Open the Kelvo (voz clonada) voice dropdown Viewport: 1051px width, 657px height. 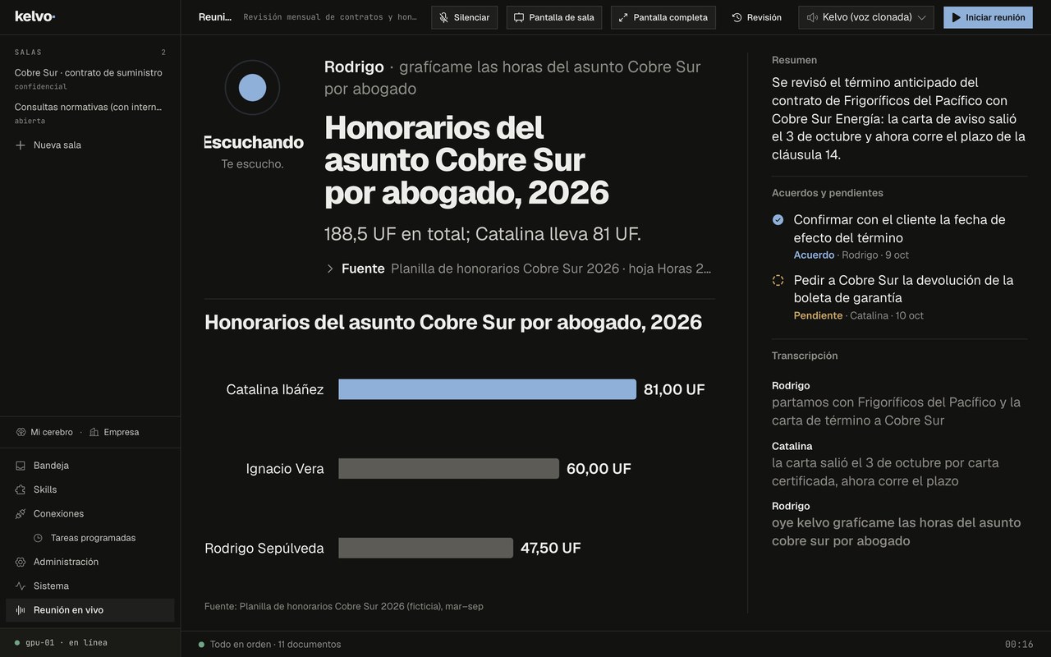point(866,17)
